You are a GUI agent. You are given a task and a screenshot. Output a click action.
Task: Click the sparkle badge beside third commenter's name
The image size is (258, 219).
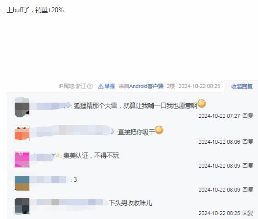(x=57, y=155)
